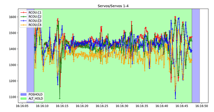Click the orange RCOU.C4 line marker
Screen dimensions: 214x112
pyautogui.click(x=24, y=25)
